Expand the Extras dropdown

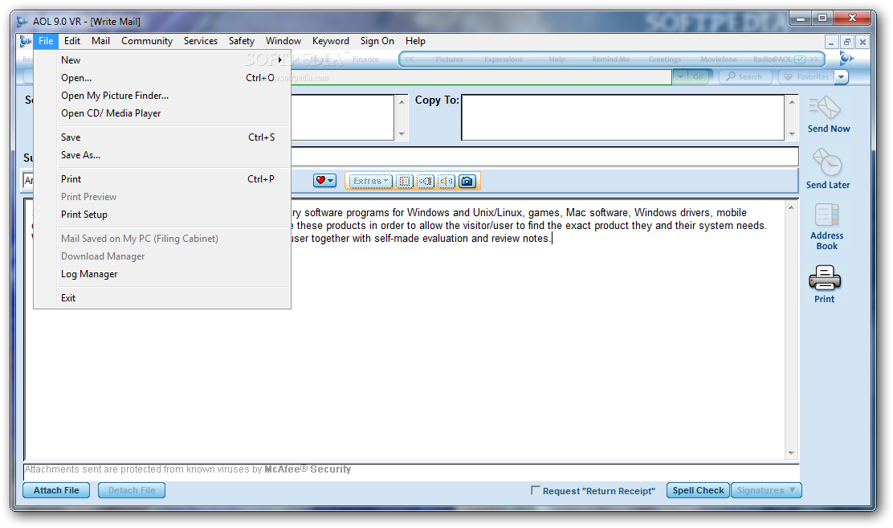click(370, 182)
